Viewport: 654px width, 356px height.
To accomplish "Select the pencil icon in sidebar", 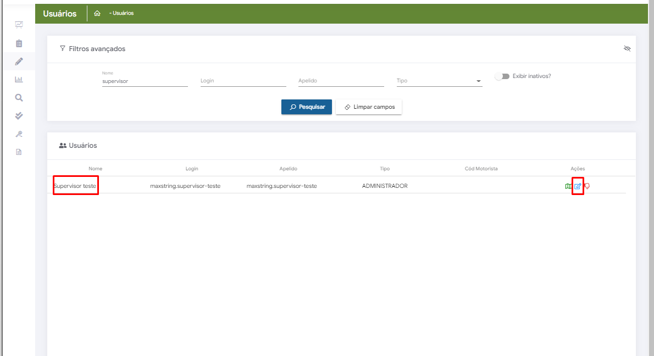I will pyautogui.click(x=19, y=61).
